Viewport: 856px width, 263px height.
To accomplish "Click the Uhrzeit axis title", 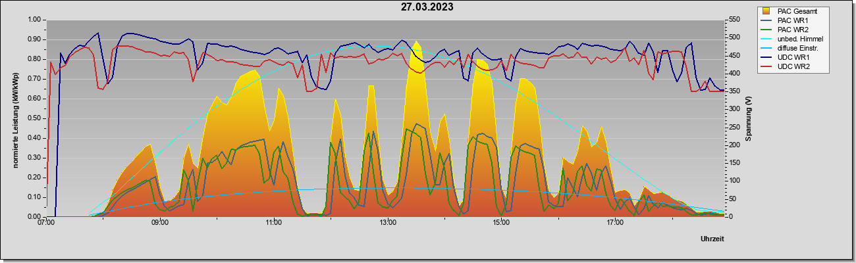I will pyautogui.click(x=712, y=238).
